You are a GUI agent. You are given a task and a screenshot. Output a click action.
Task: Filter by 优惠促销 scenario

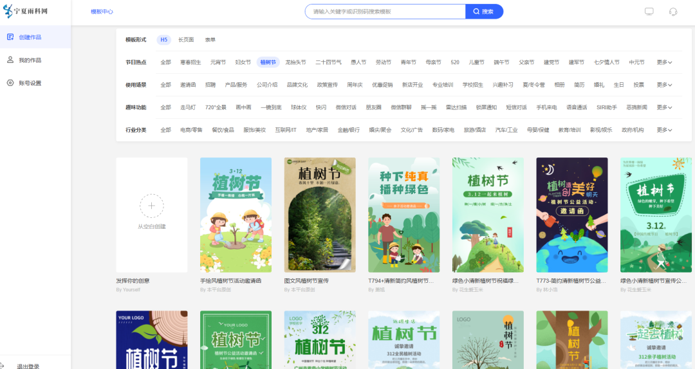382,85
